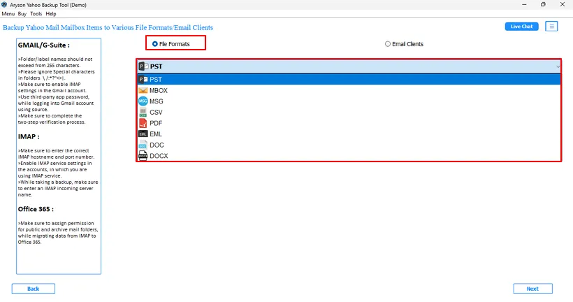Click the black EML icon

click(143, 134)
